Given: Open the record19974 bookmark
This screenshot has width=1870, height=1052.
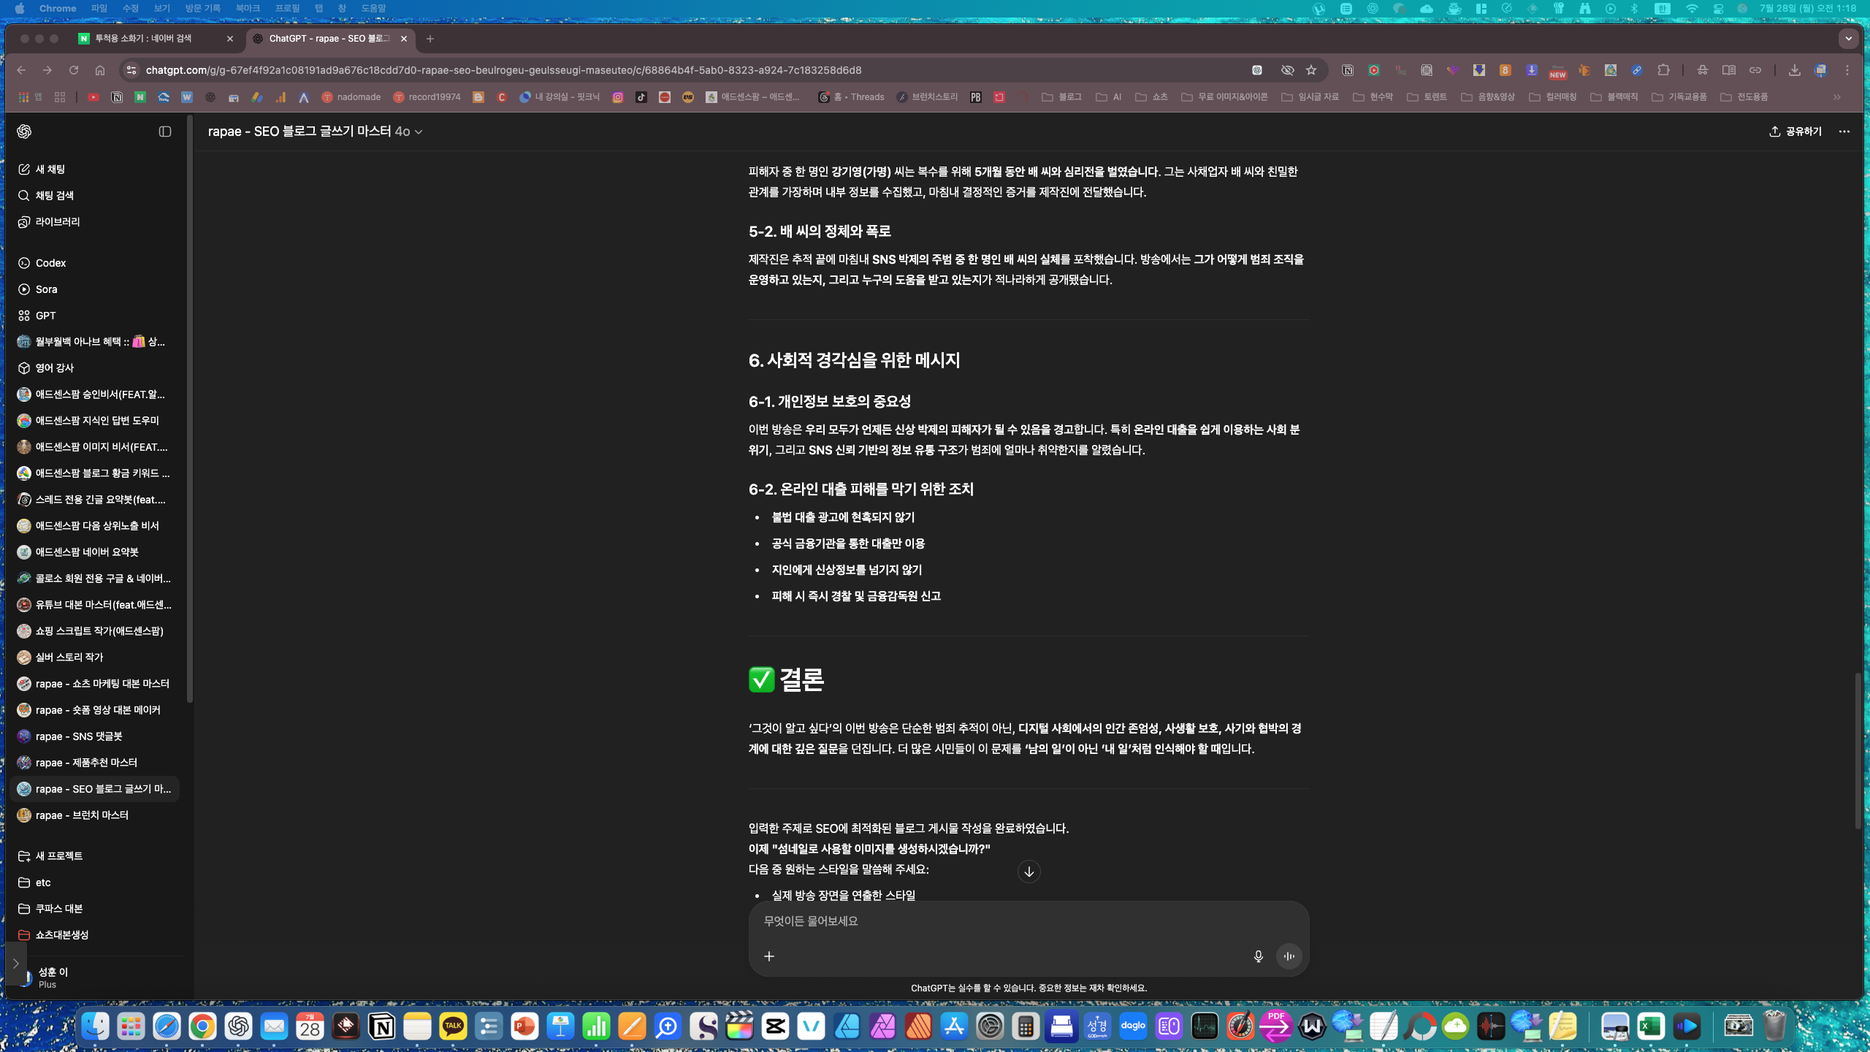Looking at the screenshot, I should pos(427,97).
